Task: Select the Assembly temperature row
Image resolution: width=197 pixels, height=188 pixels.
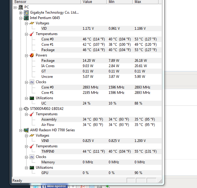Action: point(101,119)
